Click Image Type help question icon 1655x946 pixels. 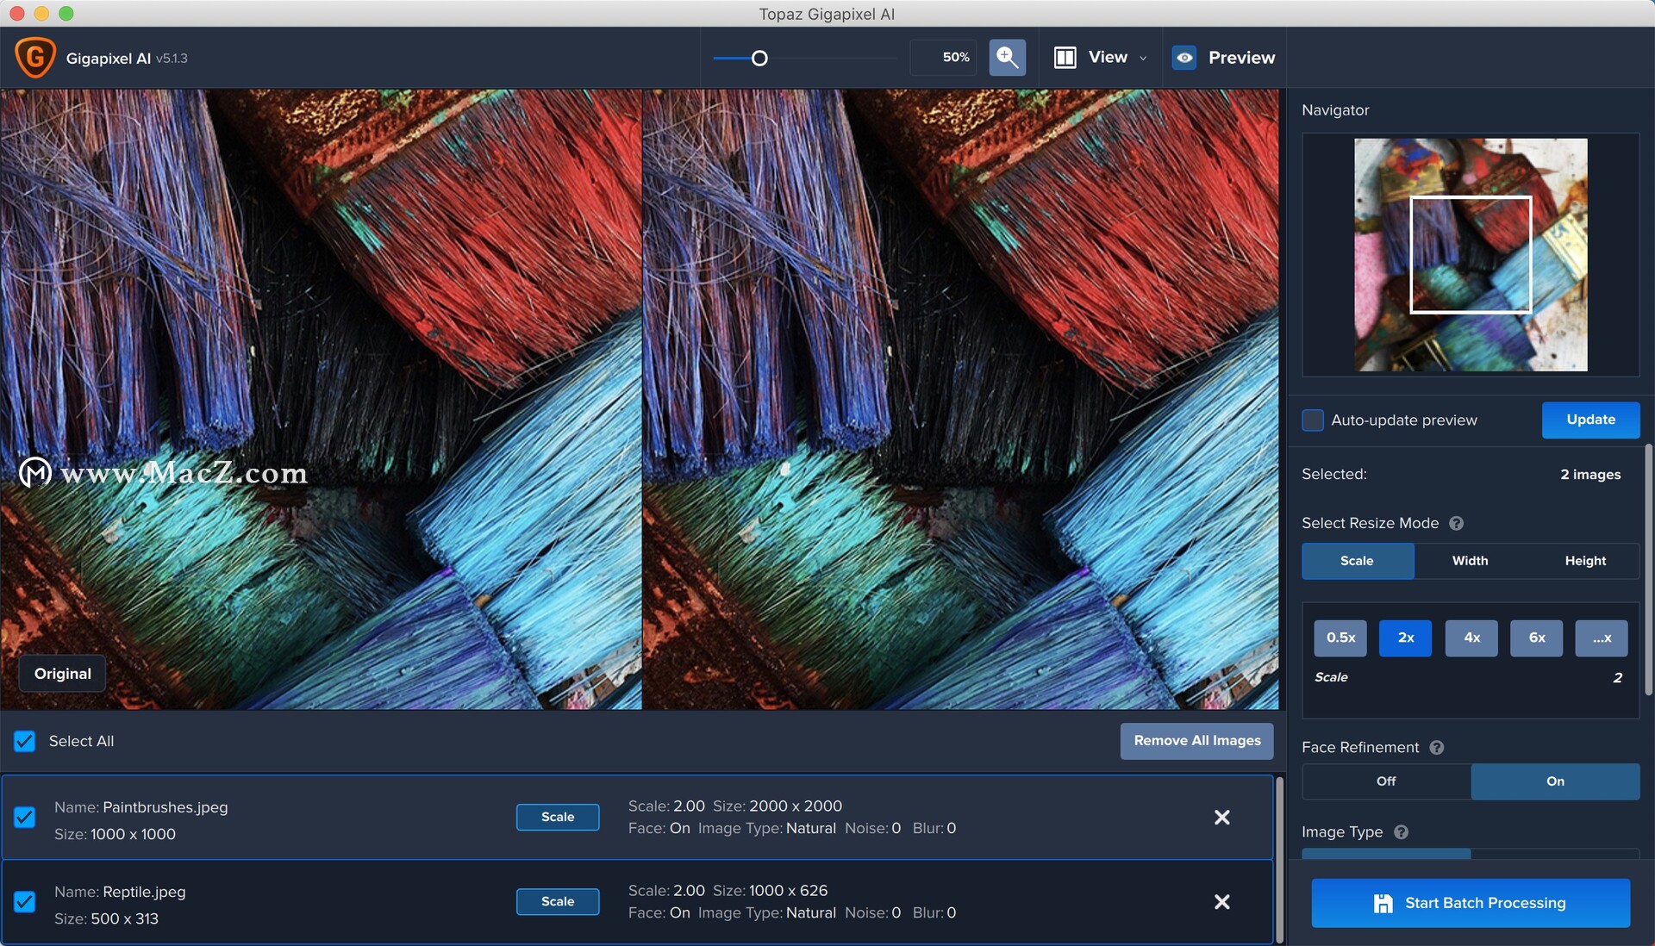(x=1401, y=832)
